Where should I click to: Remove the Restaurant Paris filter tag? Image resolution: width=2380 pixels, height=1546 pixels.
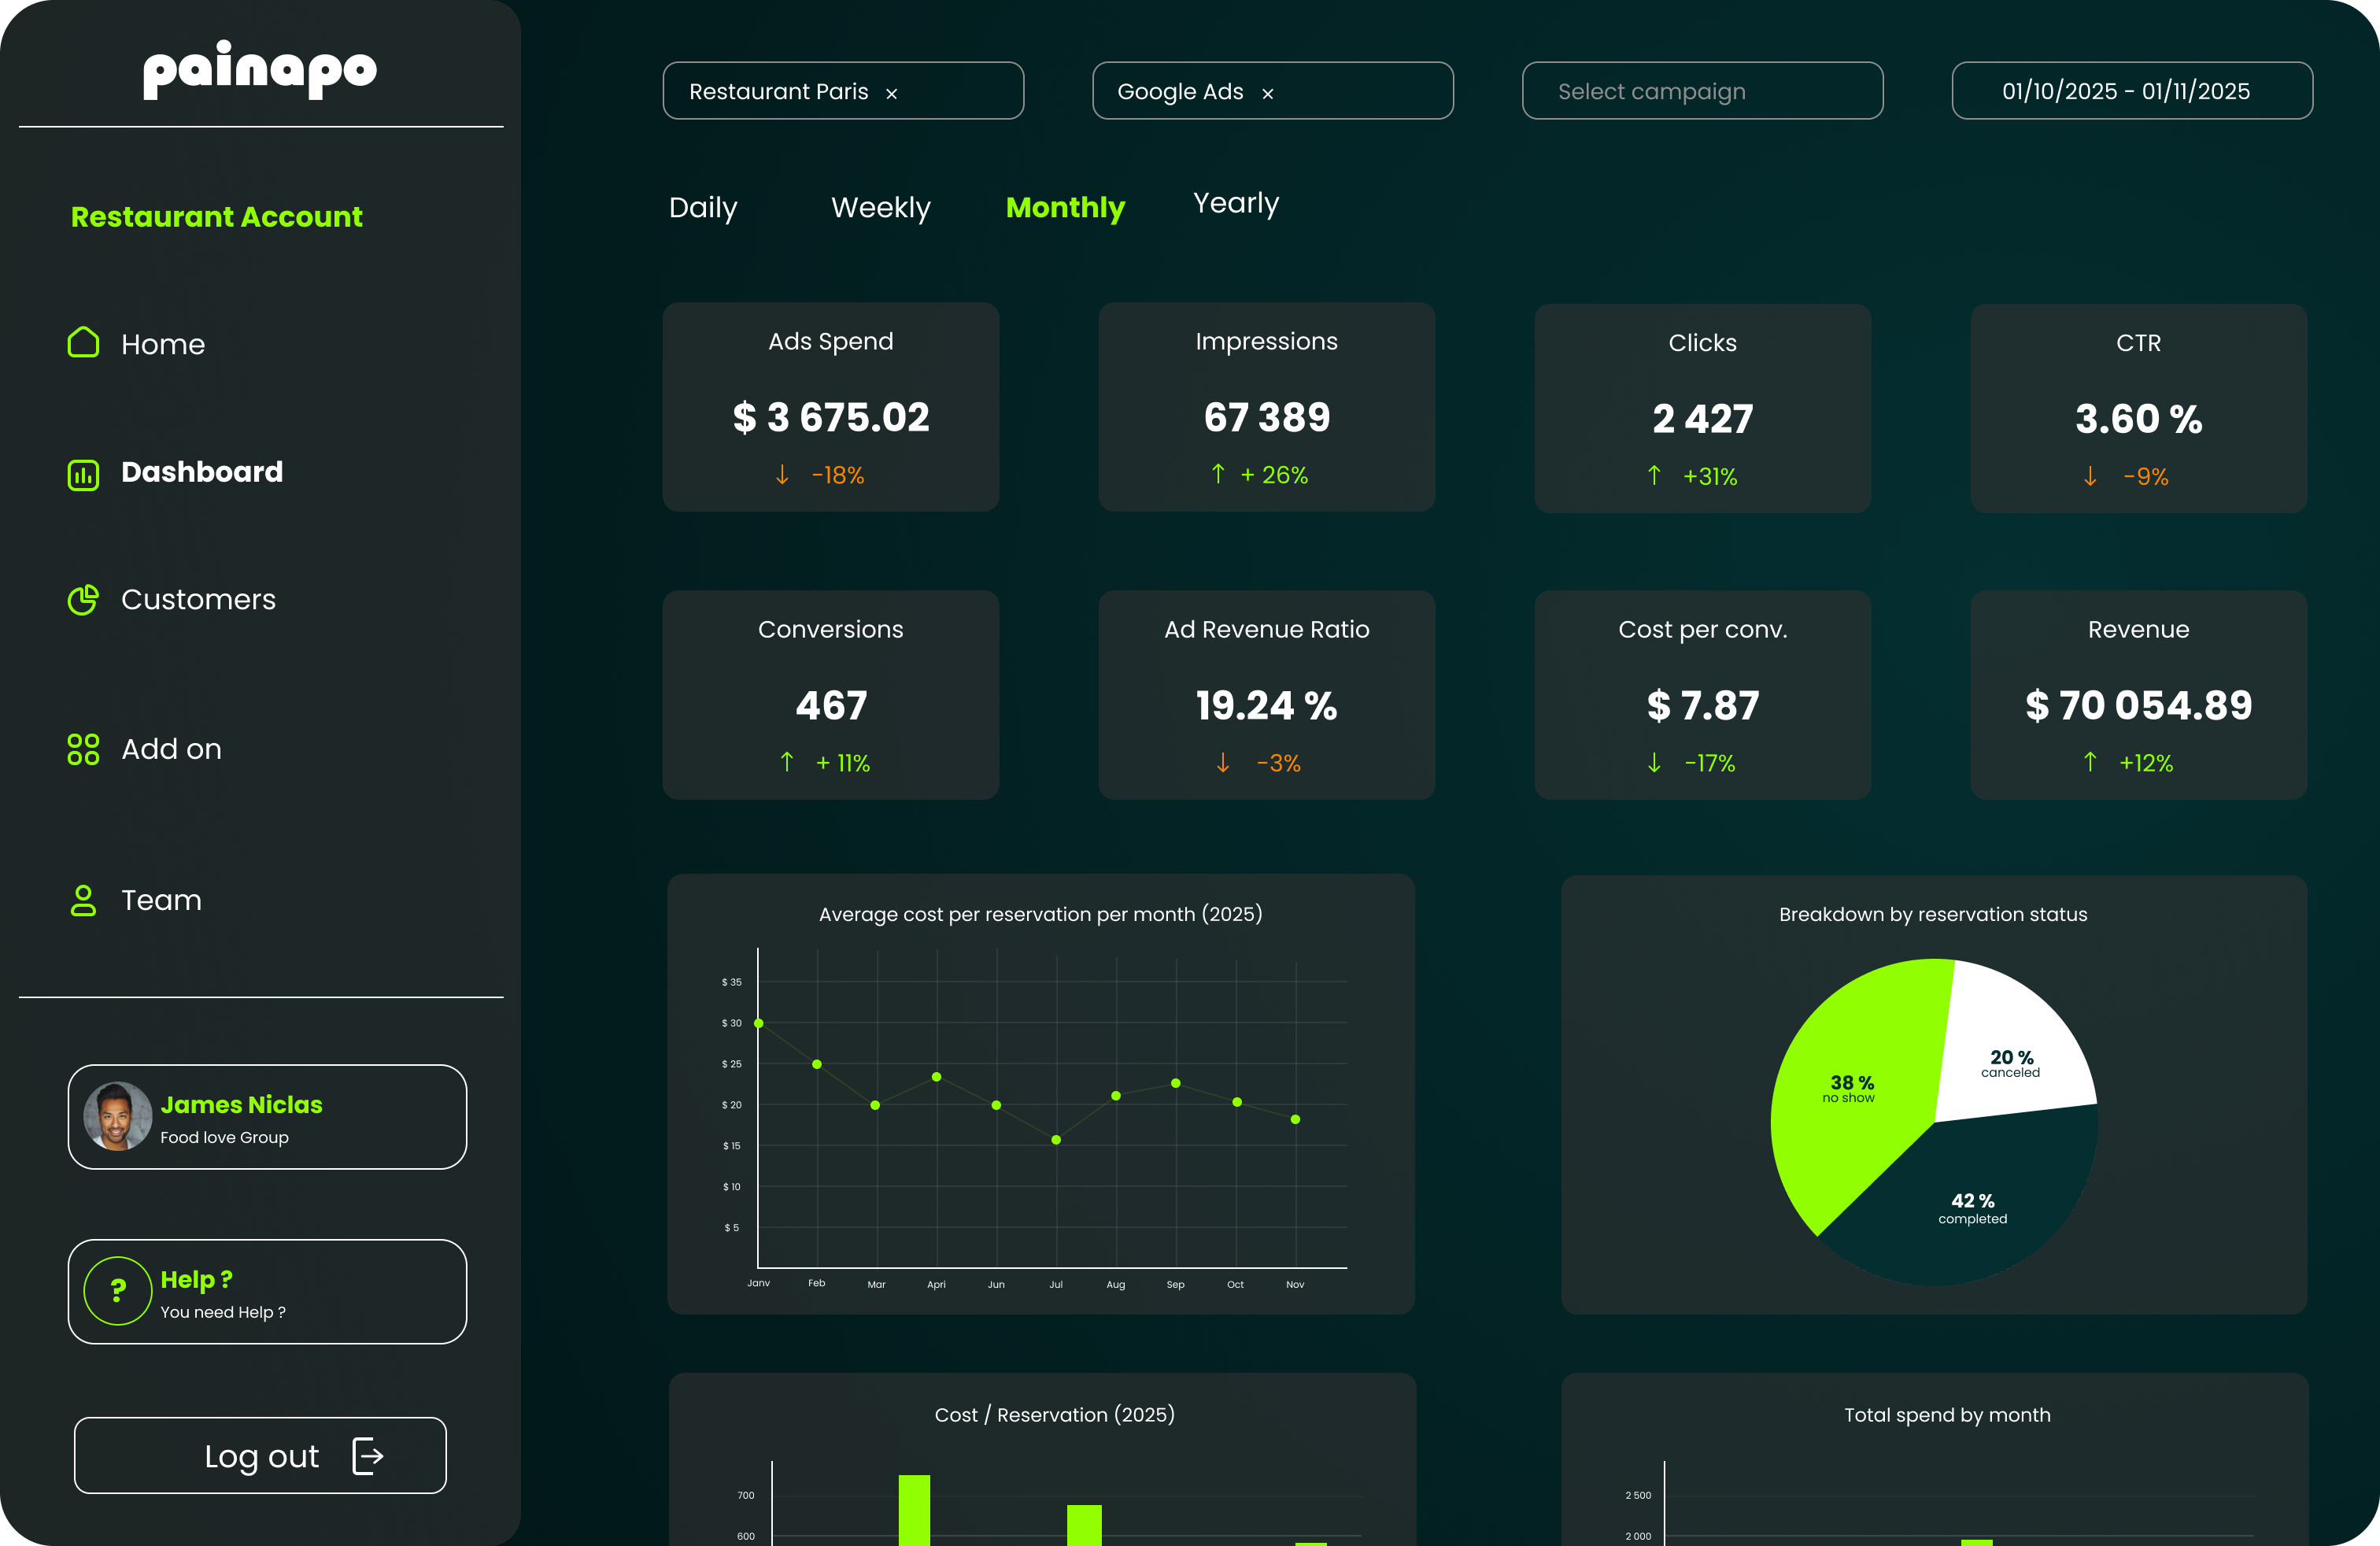[891, 93]
